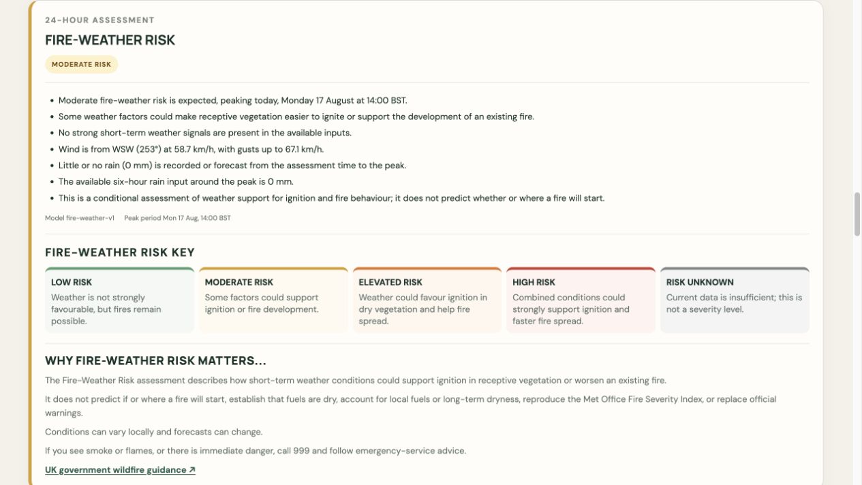This screenshot has height=485, width=862.
Task: Click the Peak period Mon 17 Aug text
Action: 177,218
